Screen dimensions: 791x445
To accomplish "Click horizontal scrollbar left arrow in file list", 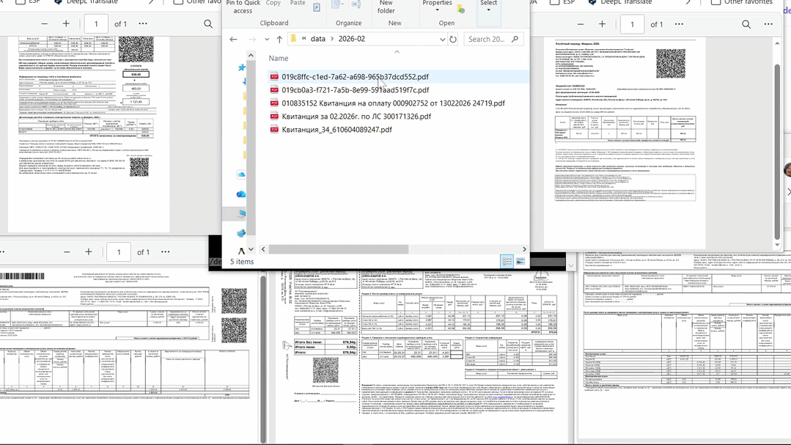I will coord(263,249).
